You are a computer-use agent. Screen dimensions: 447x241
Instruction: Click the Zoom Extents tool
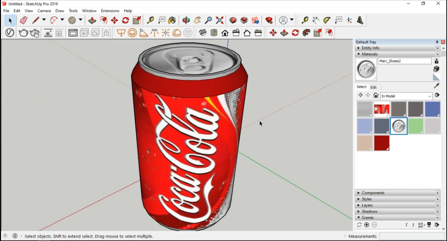[x=220, y=21]
